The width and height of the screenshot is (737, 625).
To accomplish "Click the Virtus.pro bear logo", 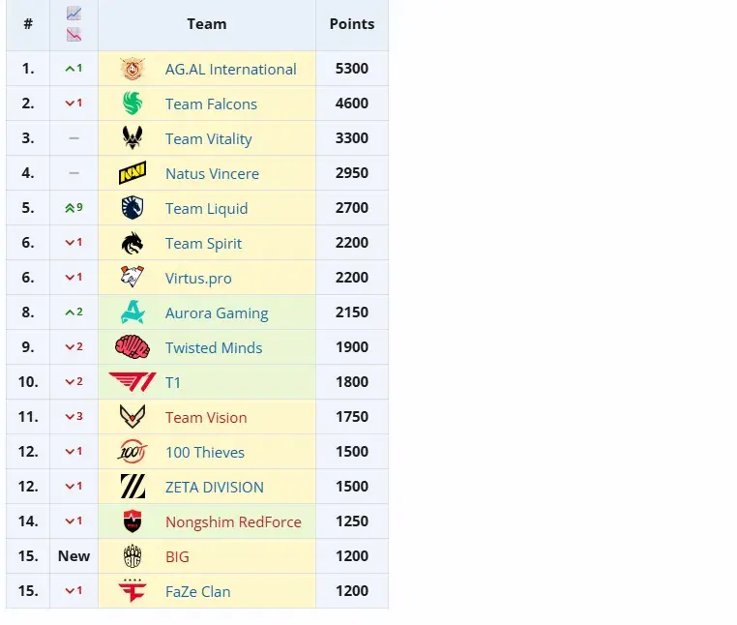I will 133,278.
